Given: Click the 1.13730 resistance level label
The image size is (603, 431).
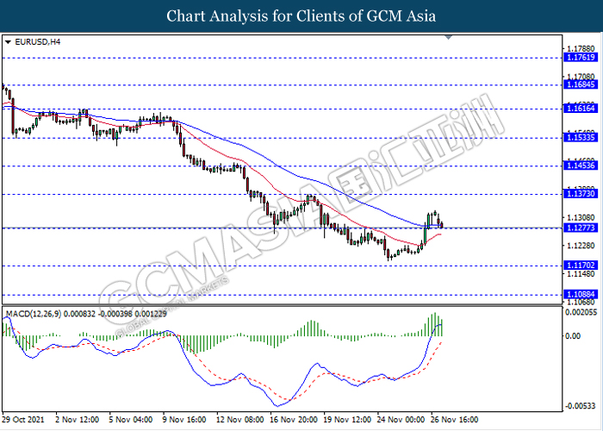Looking at the screenshot, I should [x=578, y=194].
